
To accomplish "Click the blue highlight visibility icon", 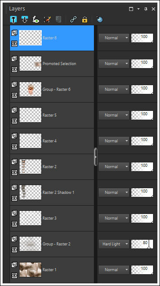I will tap(100, 19).
